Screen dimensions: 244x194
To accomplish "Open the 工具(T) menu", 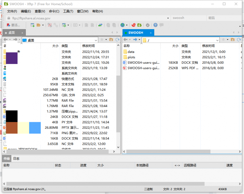I will (x=68, y=11).
